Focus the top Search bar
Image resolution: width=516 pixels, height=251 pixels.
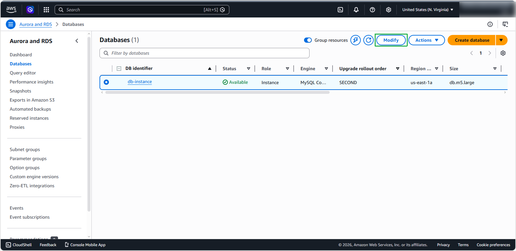click(x=142, y=10)
